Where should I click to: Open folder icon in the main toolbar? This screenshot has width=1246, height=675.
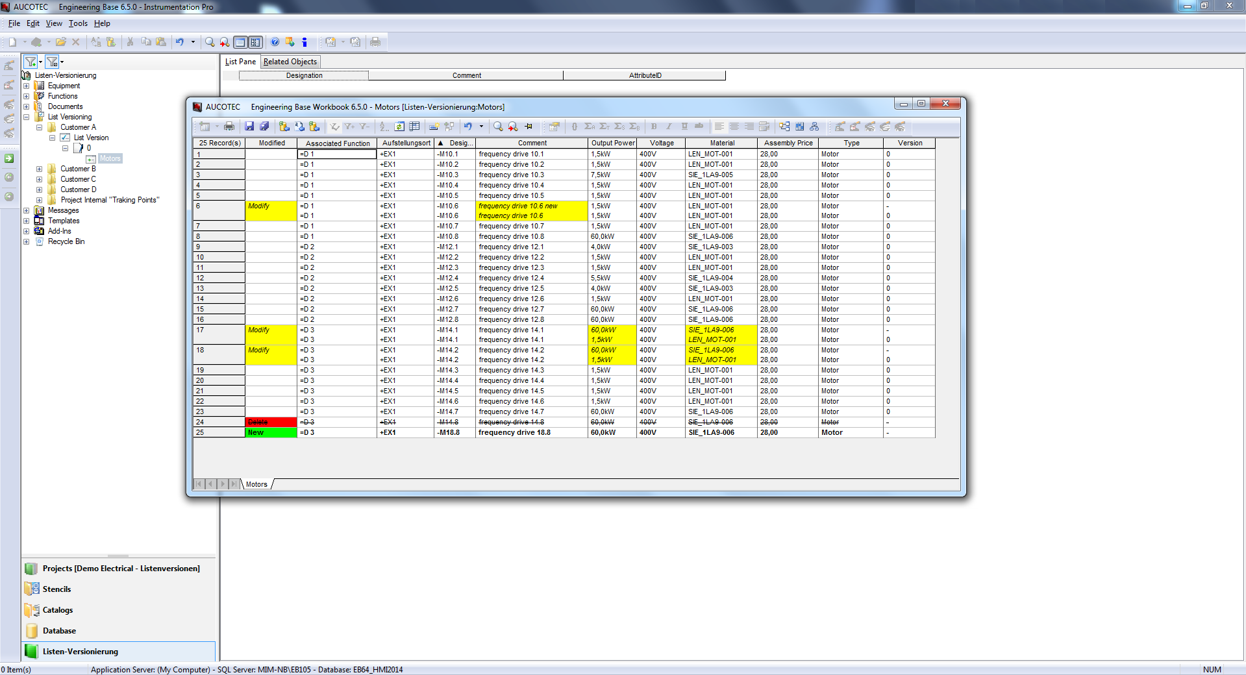60,42
